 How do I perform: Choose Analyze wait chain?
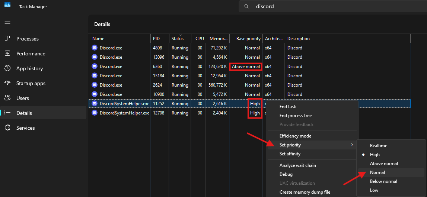312,165
